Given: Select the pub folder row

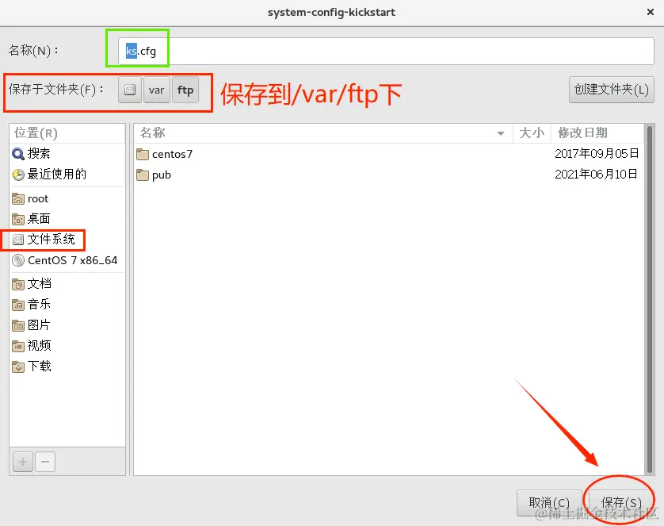Looking at the screenshot, I should [389, 175].
